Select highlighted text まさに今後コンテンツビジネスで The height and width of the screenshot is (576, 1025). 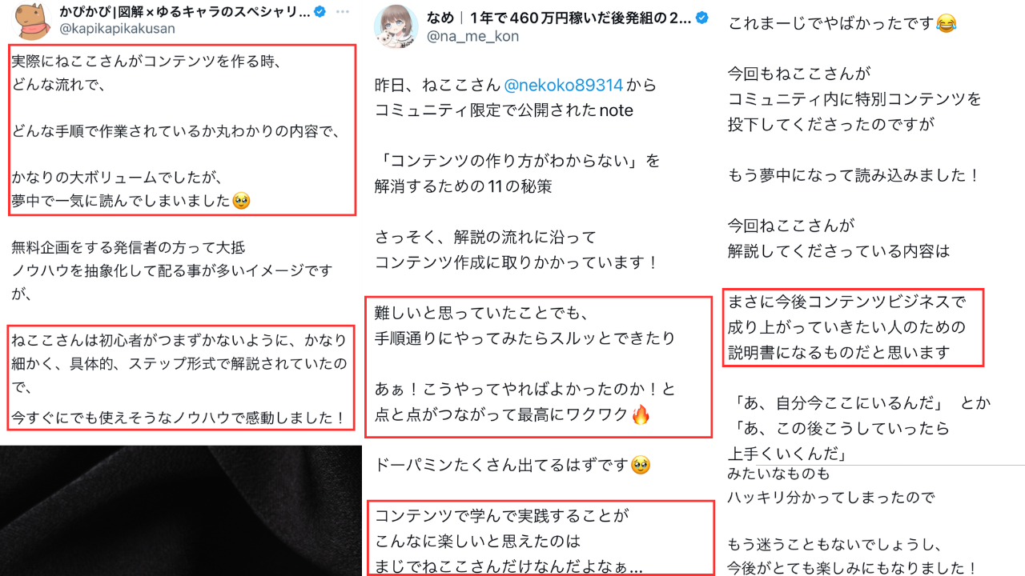click(846, 302)
